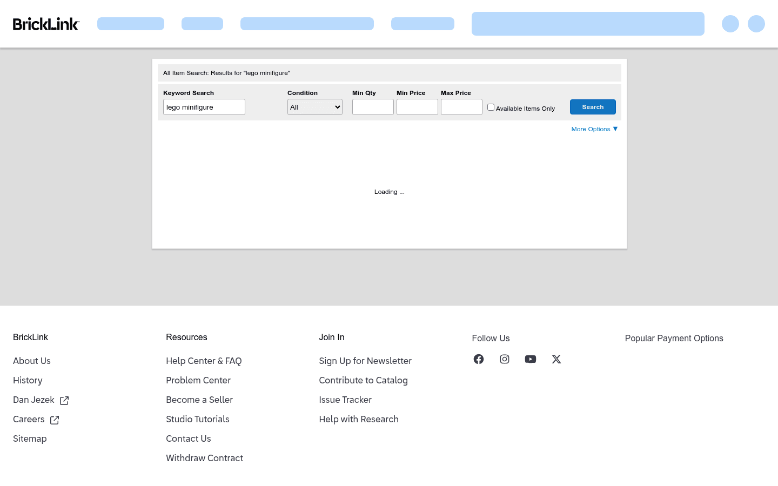Screen dimensions: 778x486
Task: Click the Follow Us heading
Action: (x=491, y=338)
